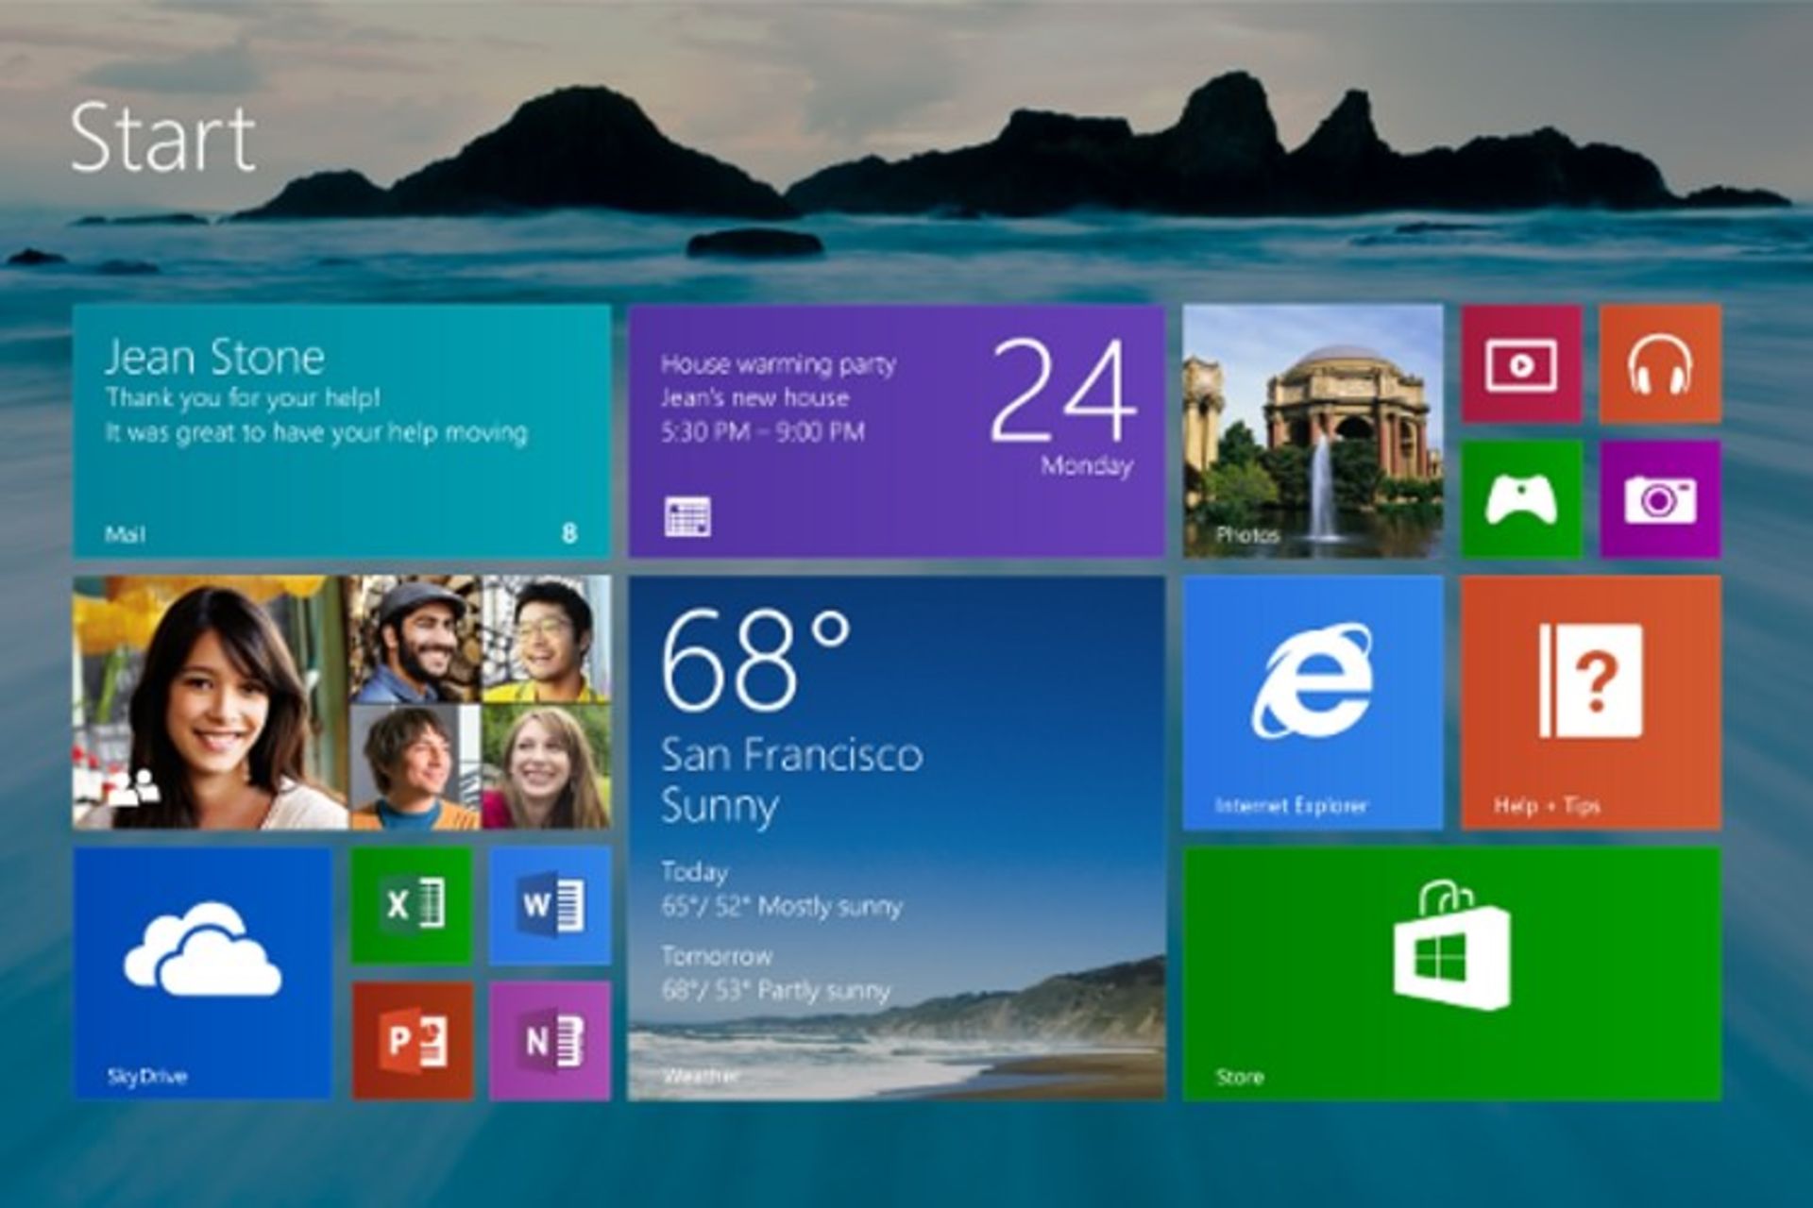This screenshot has height=1208, width=1813.
Task: Click the blonde woman's photo in People tile
Action: (x=547, y=767)
